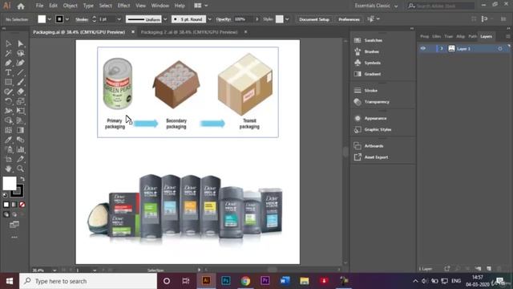Viewport: 513px width, 289px height.
Task: Set fill mode to Color
Action: (6, 205)
